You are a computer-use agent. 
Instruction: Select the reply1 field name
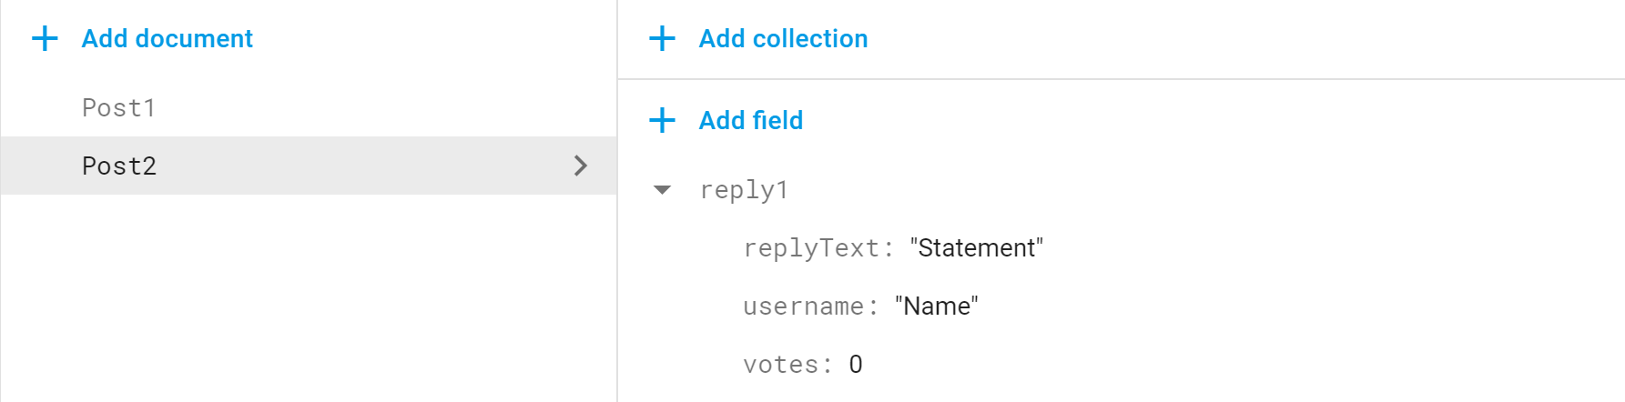click(743, 189)
